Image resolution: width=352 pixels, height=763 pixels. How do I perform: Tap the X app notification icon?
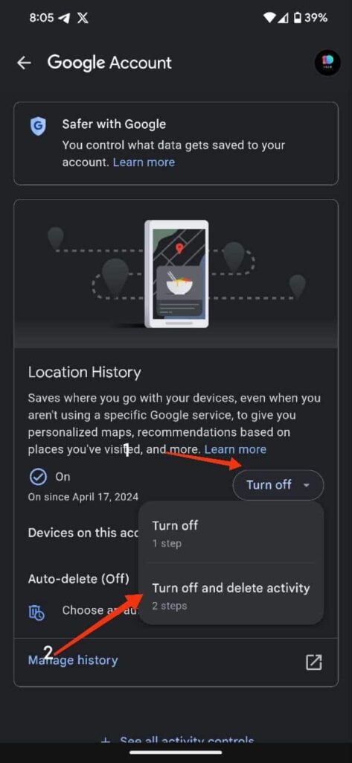click(82, 18)
